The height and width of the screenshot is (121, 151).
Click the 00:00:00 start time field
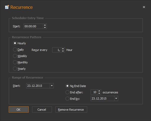click(x=33, y=26)
